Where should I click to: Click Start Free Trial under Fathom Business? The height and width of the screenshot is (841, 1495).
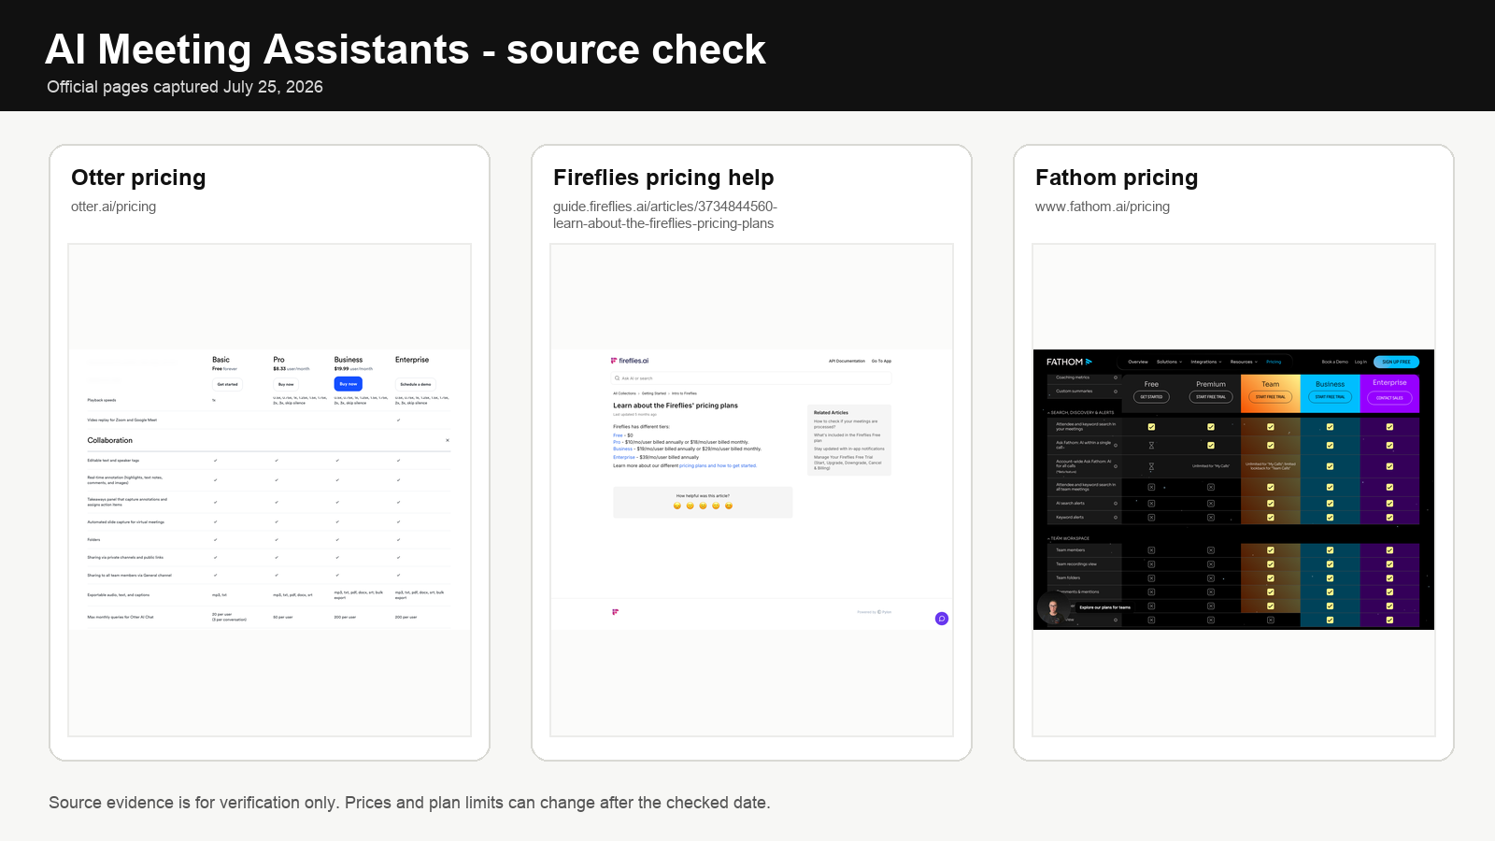click(x=1330, y=397)
